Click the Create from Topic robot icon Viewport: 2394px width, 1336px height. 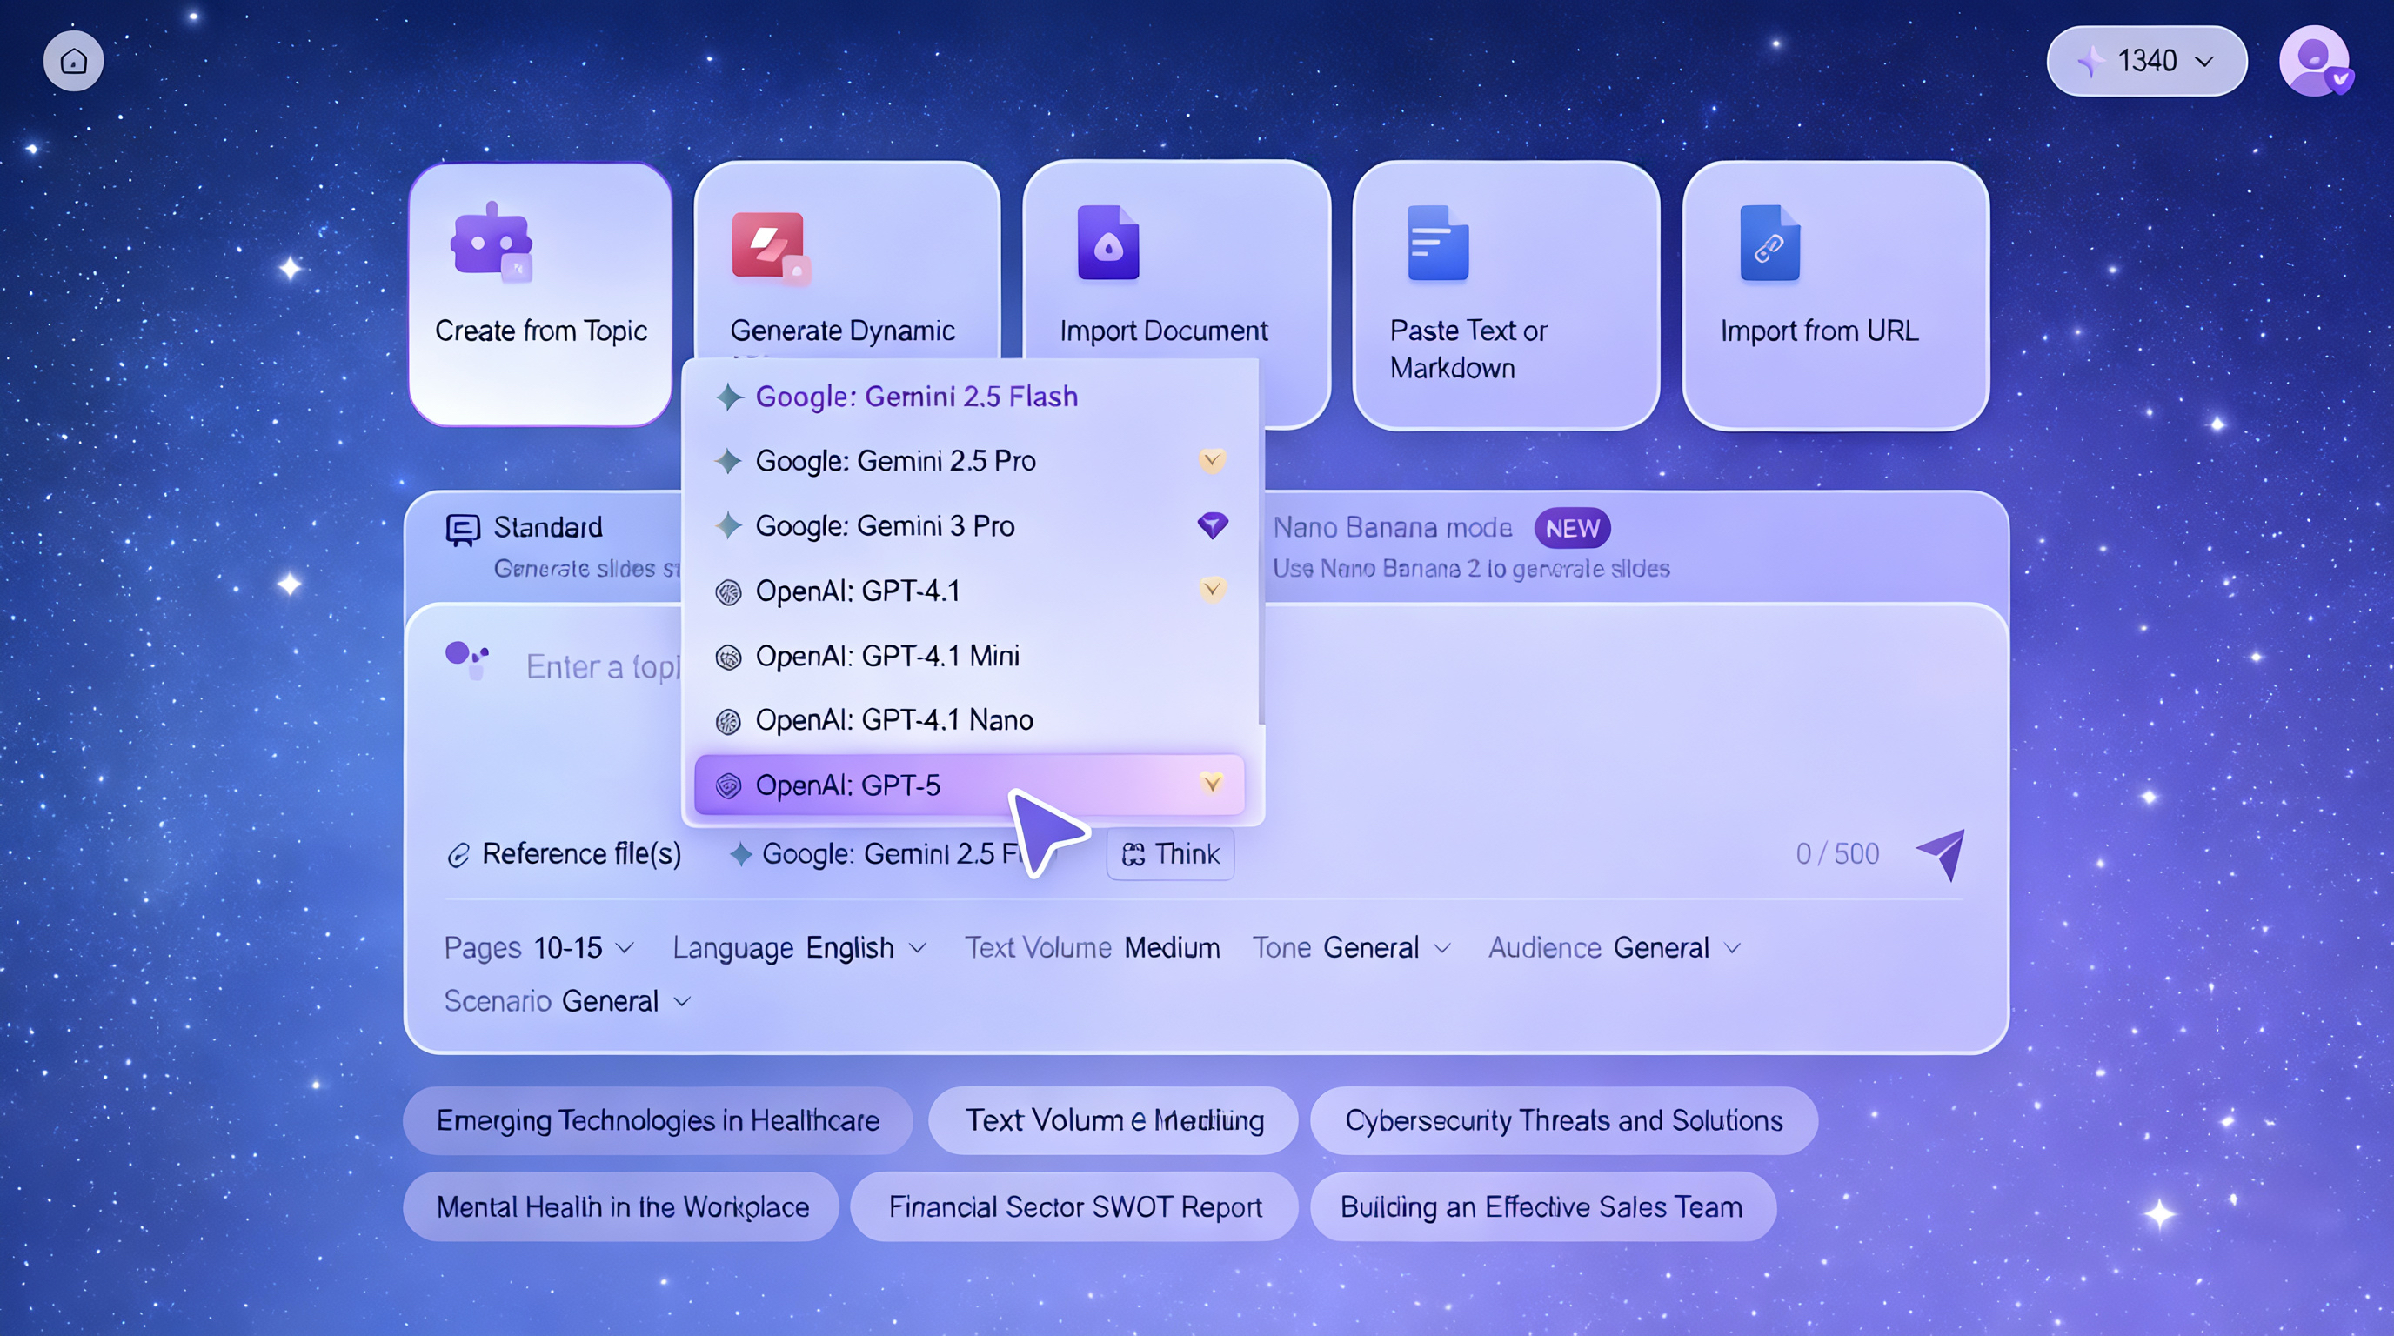491,244
